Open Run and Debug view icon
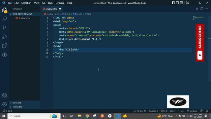The image size is (211, 119). pos(4,37)
